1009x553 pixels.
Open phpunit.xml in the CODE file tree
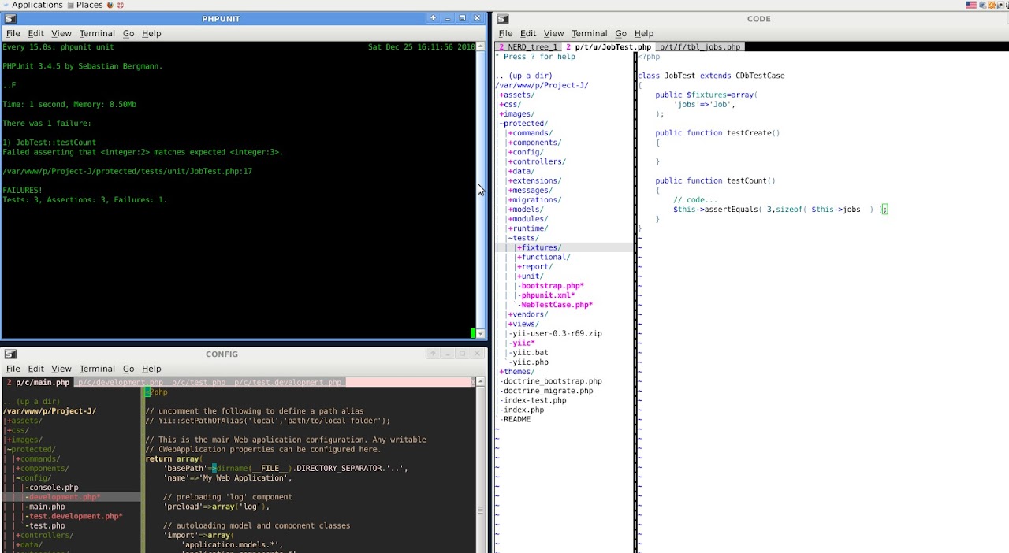[x=547, y=295]
